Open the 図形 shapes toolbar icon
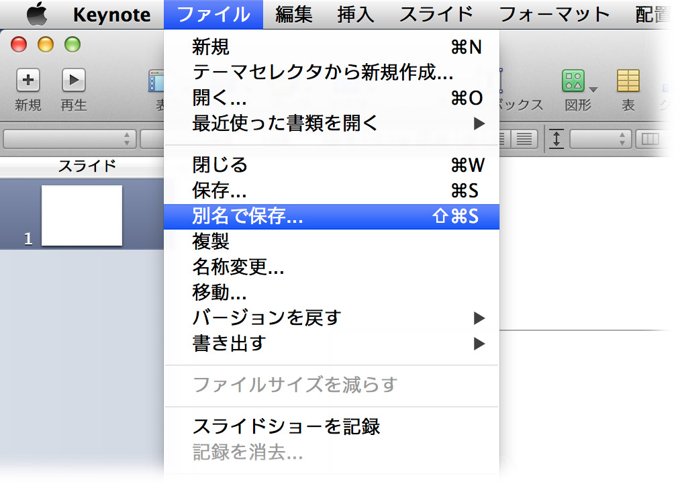Viewport: 678px width, 488px height. click(573, 81)
